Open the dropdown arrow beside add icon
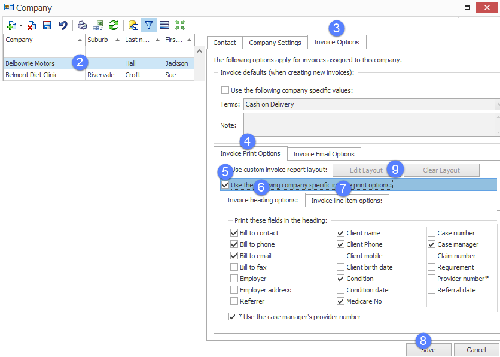Viewport: 500px width, 357px height. click(x=20, y=26)
